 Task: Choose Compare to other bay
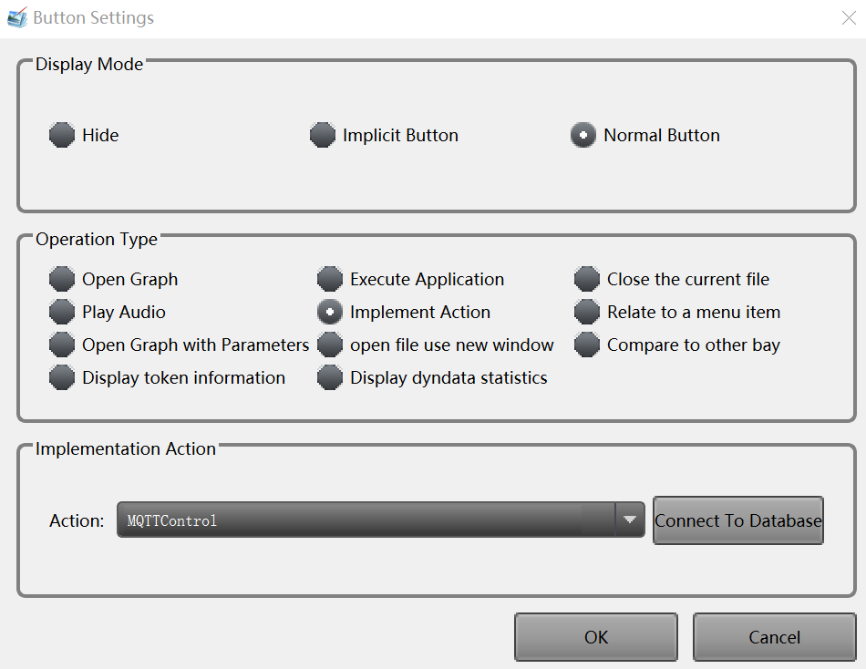[587, 345]
